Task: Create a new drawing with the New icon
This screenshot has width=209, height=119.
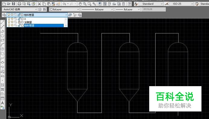Action: pyautogui.click(x=4, y=4)
